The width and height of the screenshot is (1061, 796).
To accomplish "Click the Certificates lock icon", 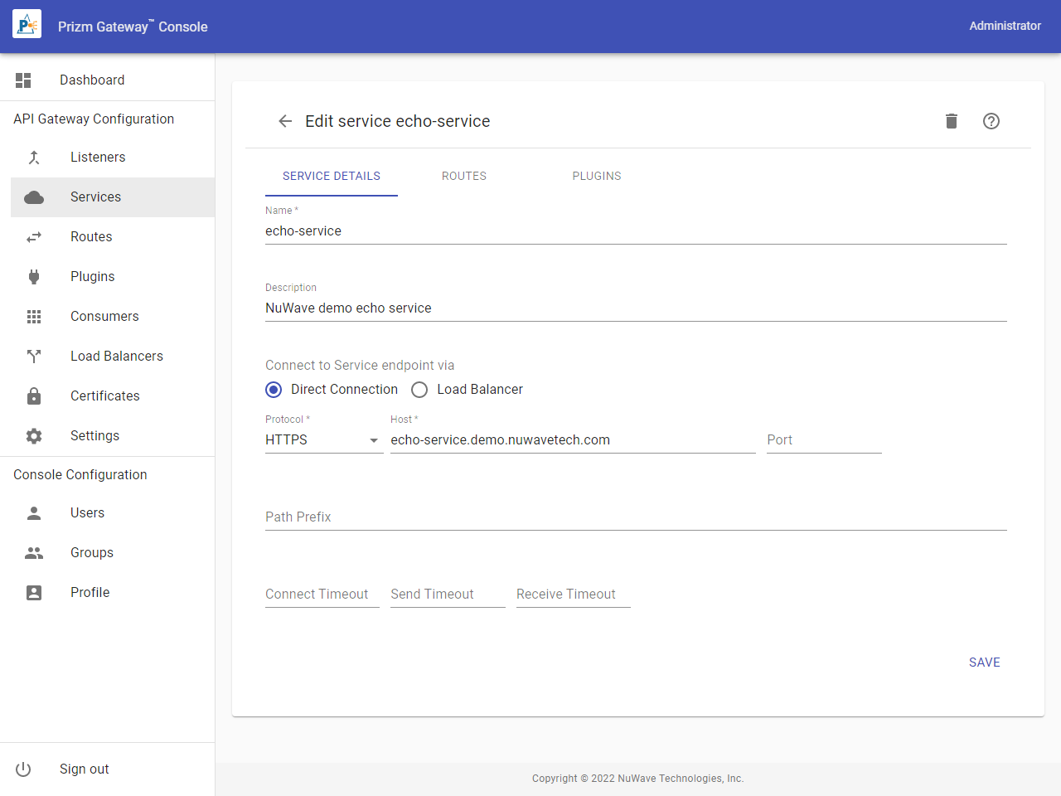I will (x=34, y=396).
